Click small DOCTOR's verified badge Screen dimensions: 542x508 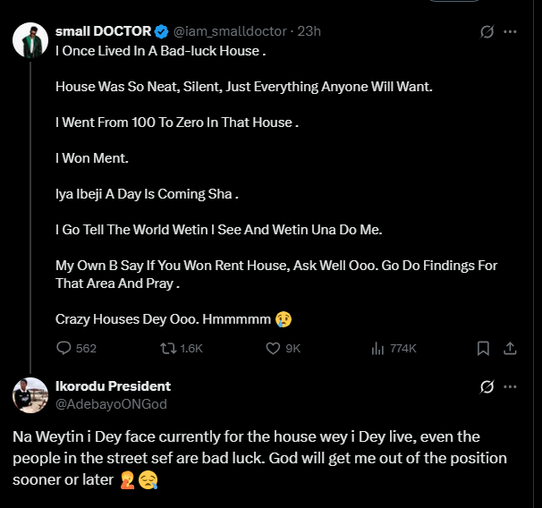[x=161, y=31]
